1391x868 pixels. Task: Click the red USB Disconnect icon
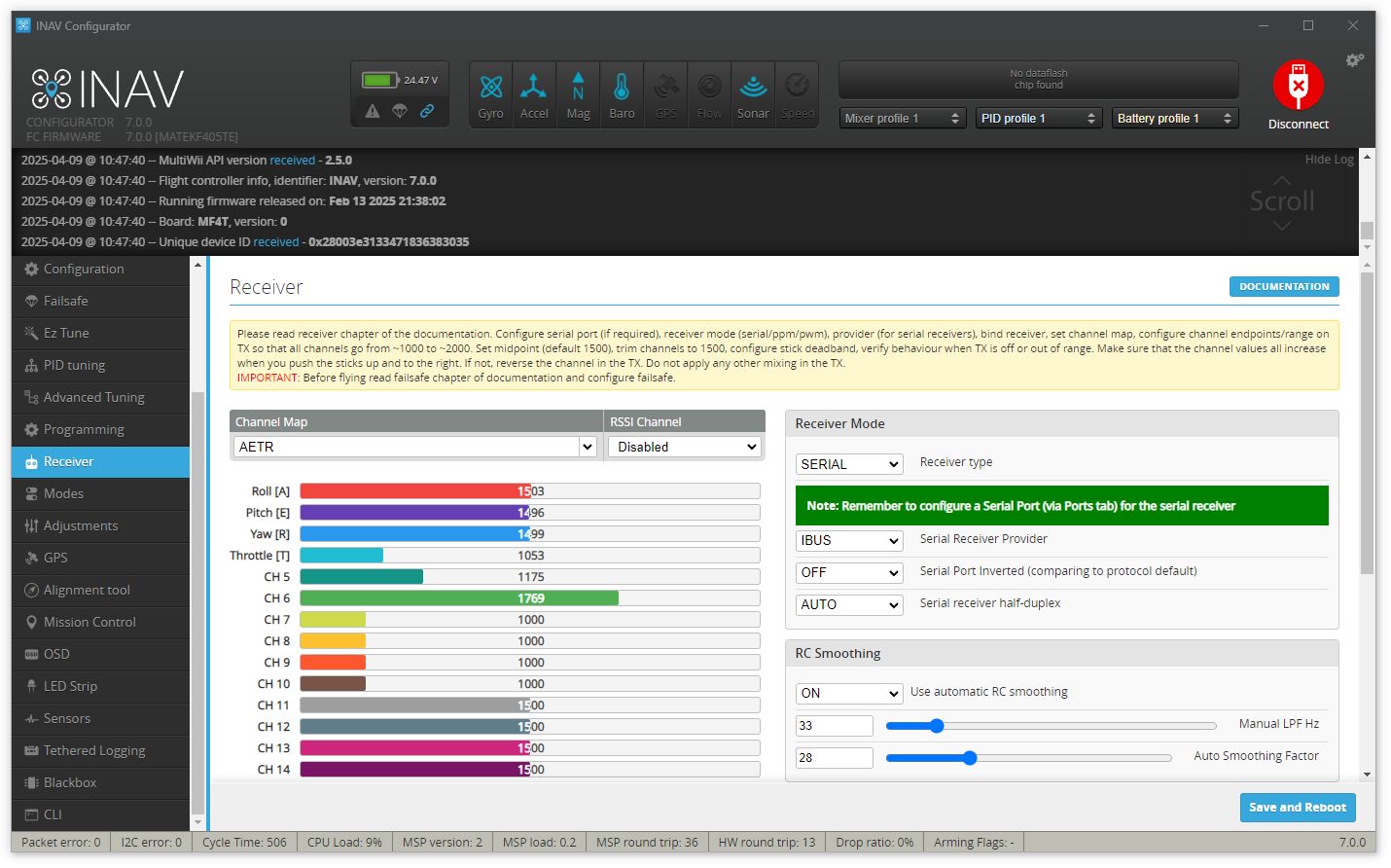tap(1298, 85)
